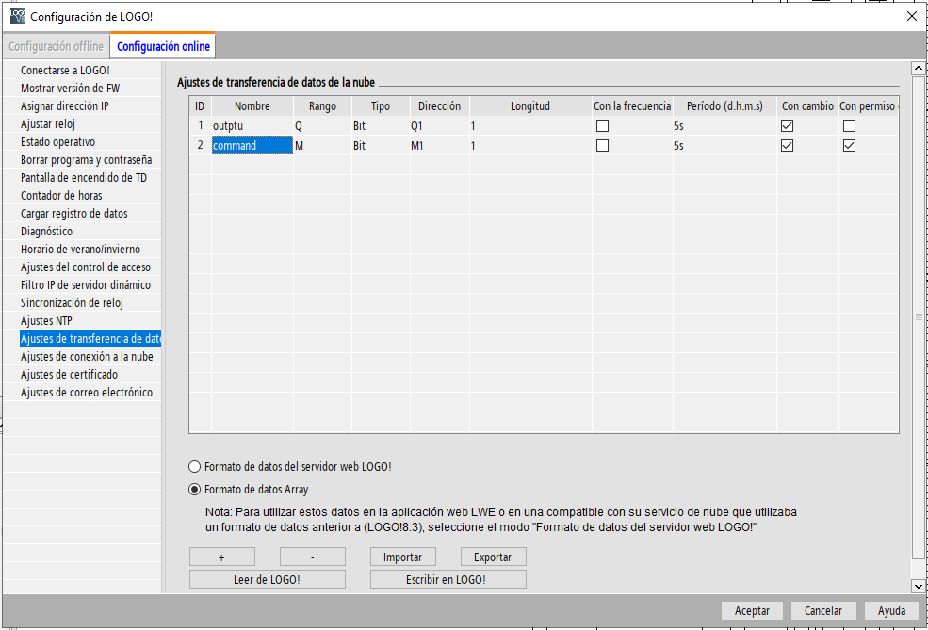Click the Exportar button
This screenshot has height=630, width=928.
[493, 557]
